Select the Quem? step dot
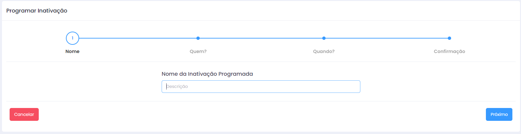 click(x=198, y=38)
